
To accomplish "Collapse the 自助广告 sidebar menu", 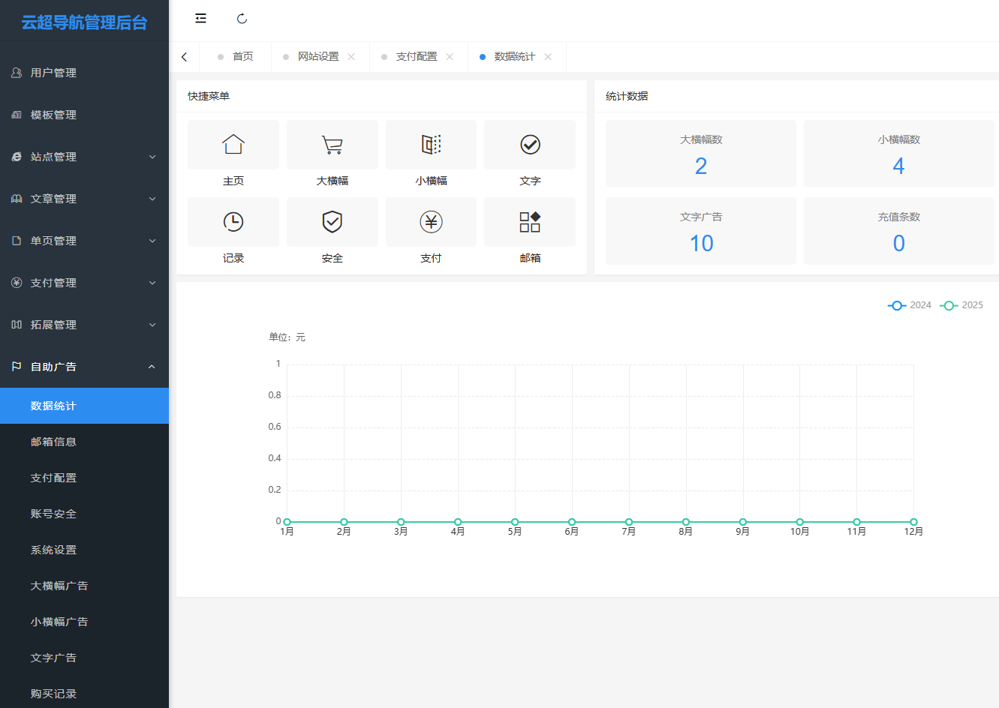I will coord(84,367).
